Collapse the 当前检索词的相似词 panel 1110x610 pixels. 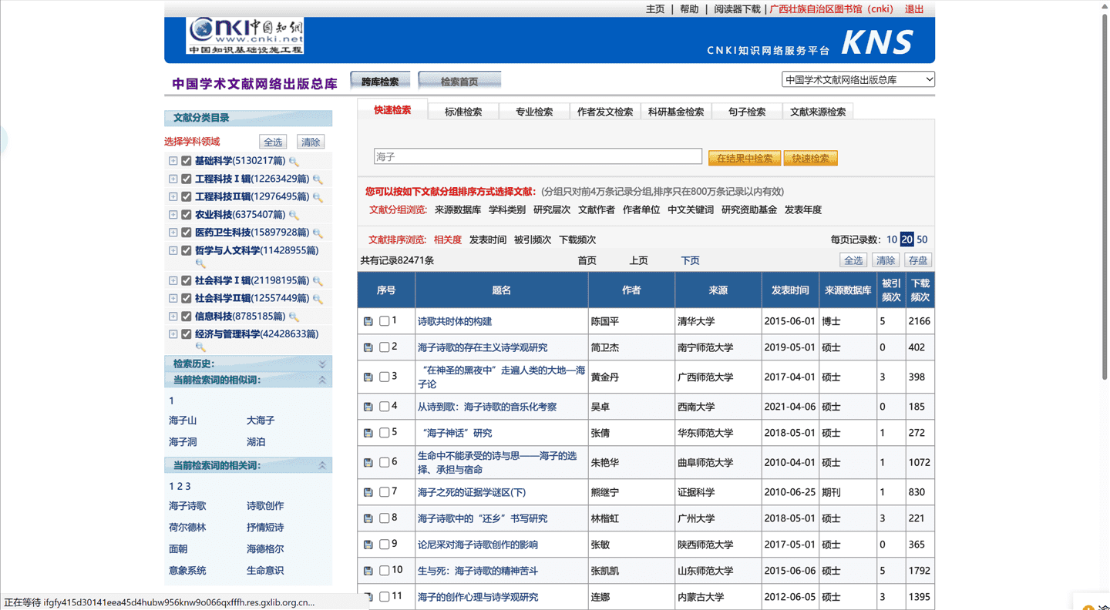pos(322,380)
